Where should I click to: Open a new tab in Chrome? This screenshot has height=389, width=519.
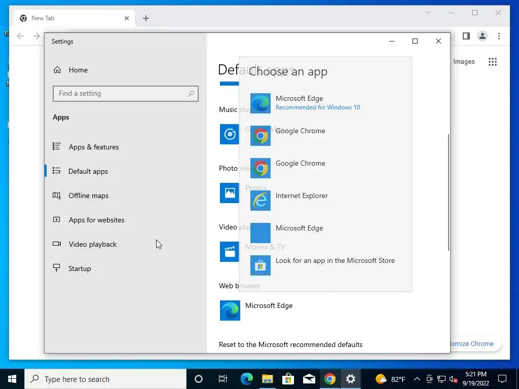point(146,18)
